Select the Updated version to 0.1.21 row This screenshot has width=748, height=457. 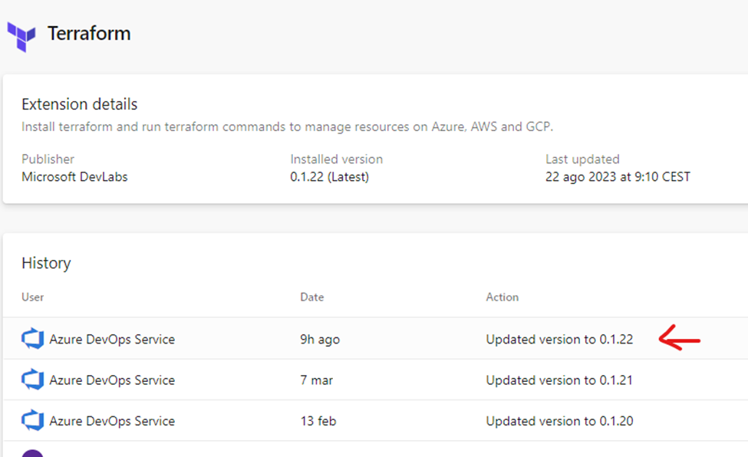(559, 380)
